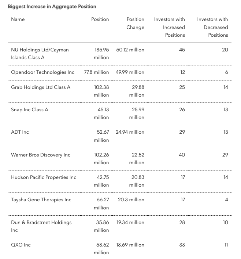Open NU Holdings Ltd/Cayman Islands Class A
Viewport: 241px width, 259px height.
[40, 54]
